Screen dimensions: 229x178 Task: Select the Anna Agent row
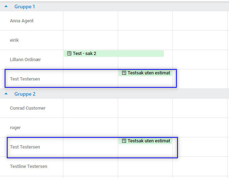coord(22,21)
